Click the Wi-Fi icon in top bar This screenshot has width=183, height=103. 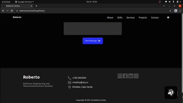pos(166,2)
